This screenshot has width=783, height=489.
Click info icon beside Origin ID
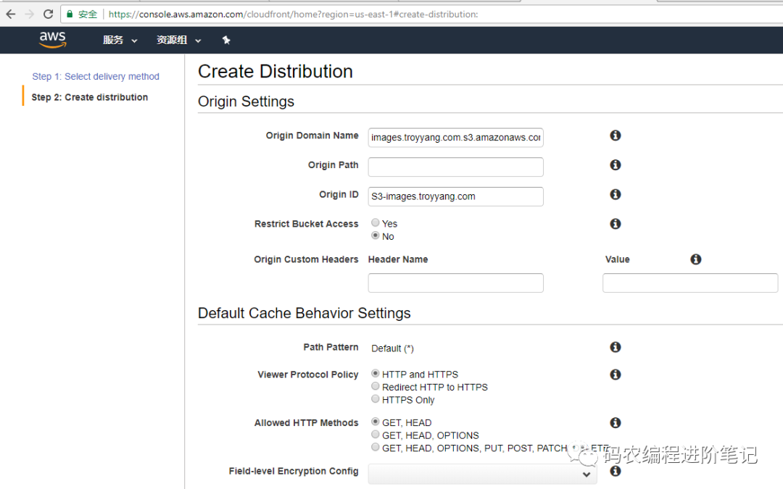pos(616,194)
